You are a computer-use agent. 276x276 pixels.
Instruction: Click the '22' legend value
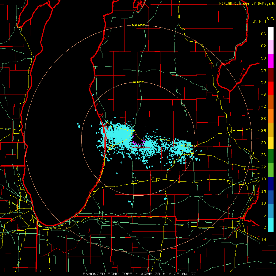click(263, 167)
